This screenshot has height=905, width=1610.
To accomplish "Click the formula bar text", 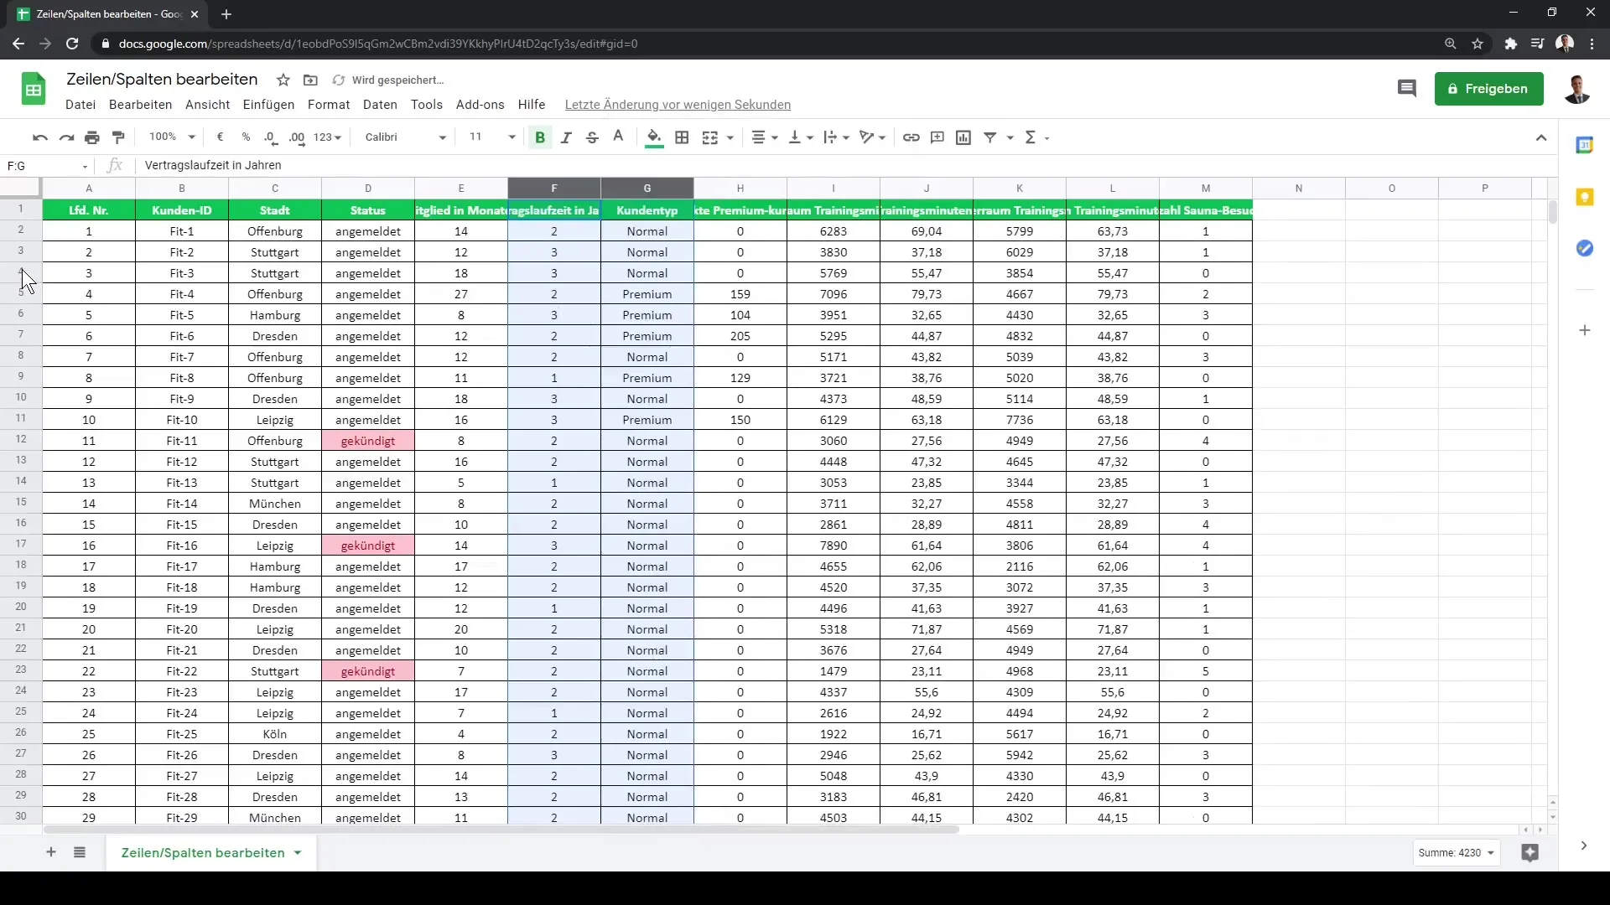I will point(213,166).
